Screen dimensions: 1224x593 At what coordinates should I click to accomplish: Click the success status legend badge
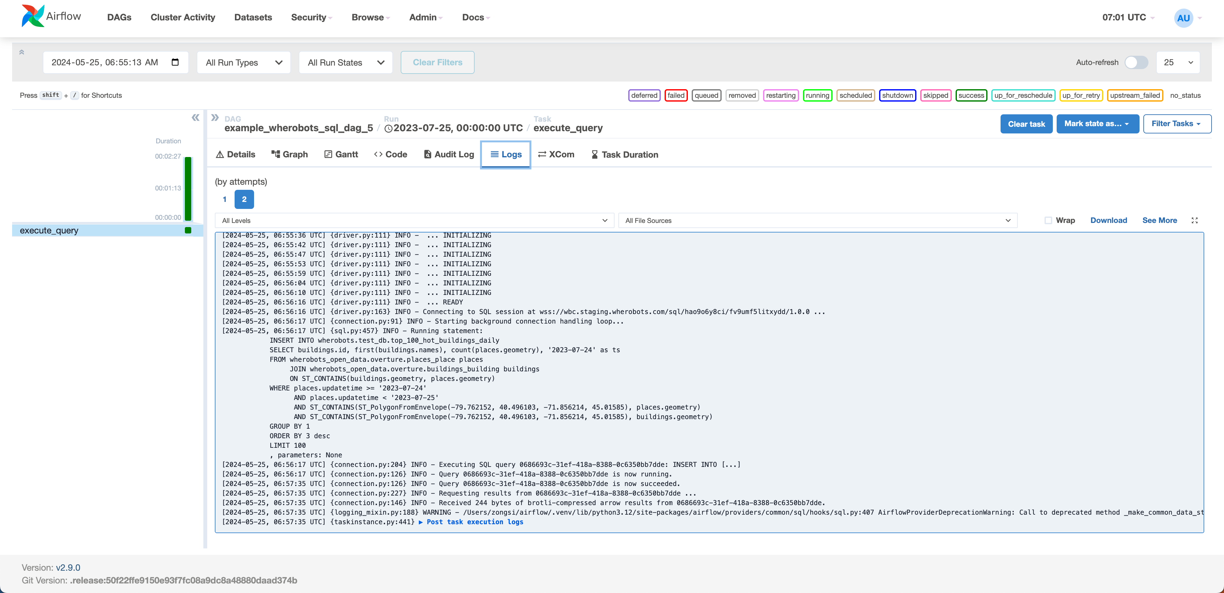[971, 96]
